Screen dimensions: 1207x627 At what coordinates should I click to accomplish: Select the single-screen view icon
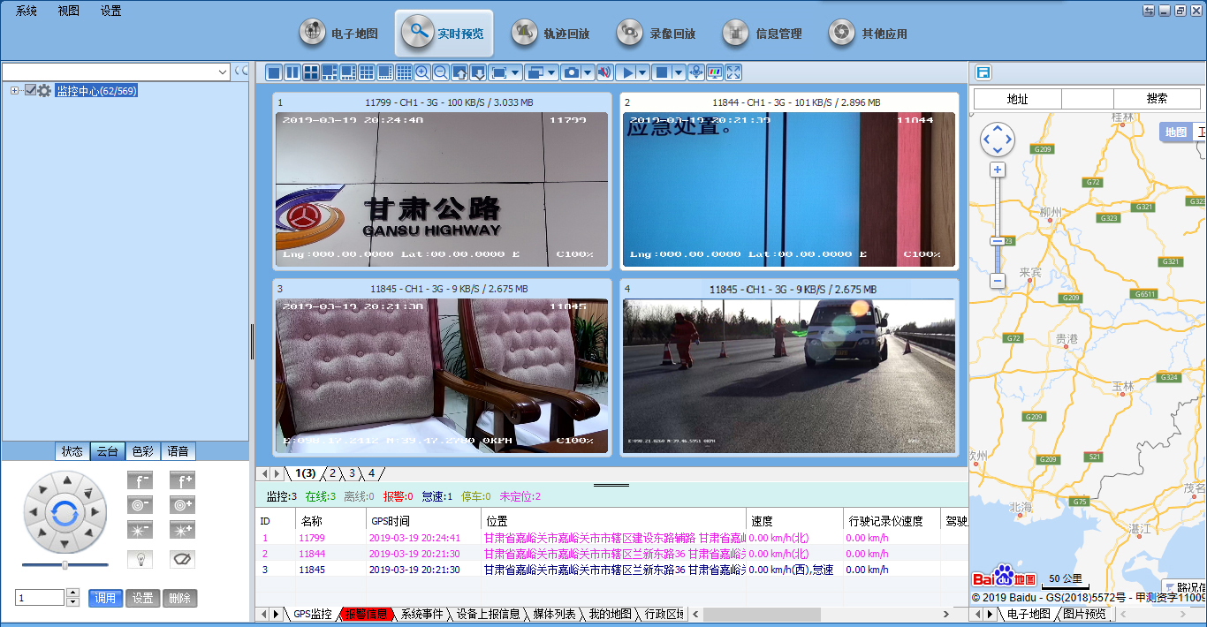click(x=274, y=72)
